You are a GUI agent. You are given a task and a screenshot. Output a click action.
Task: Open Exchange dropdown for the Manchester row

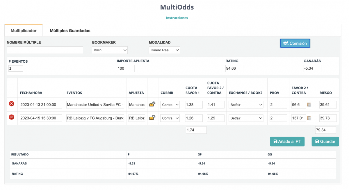pyautogui.click(x=246, y=105)
